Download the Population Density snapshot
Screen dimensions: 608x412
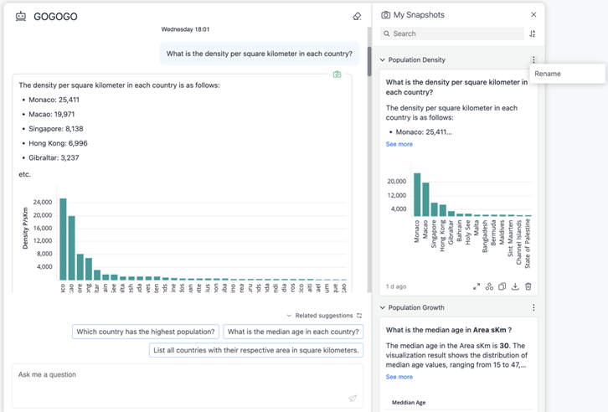(515, 286)
